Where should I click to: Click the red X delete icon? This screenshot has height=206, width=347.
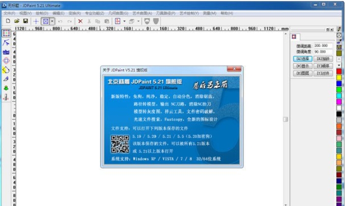[x=80, y=21]
